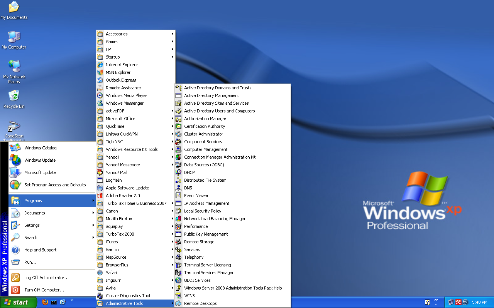
Task: Expand the Microsoft Office submenu arrow
Action: coord(173,119)
